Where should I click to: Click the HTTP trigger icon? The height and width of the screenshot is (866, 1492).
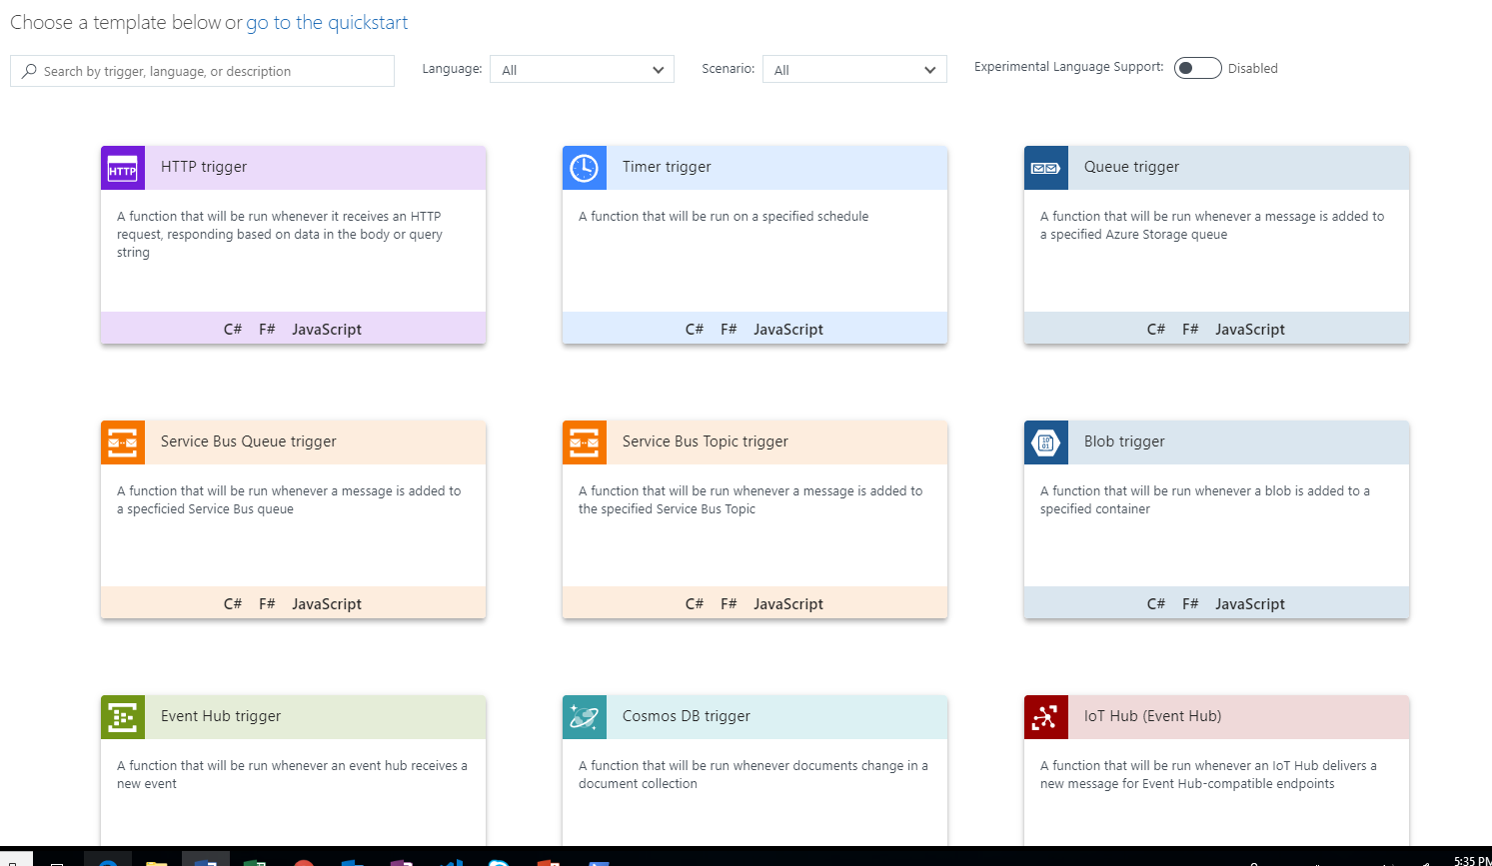(123, 168)
